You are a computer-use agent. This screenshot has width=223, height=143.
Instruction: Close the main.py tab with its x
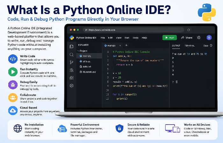(x=120, y=45)
